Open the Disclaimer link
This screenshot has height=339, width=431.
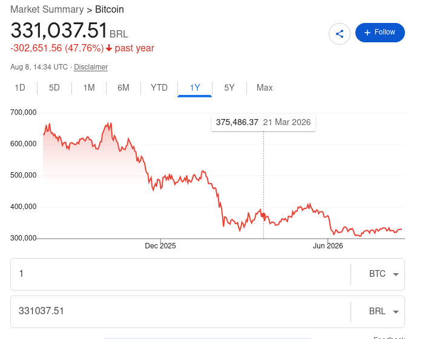[91, 67]
